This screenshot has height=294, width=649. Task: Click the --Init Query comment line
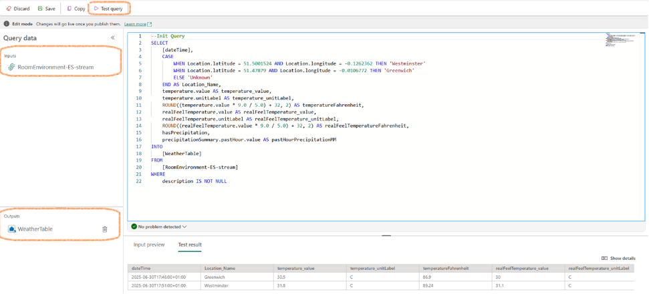[168, 36]
